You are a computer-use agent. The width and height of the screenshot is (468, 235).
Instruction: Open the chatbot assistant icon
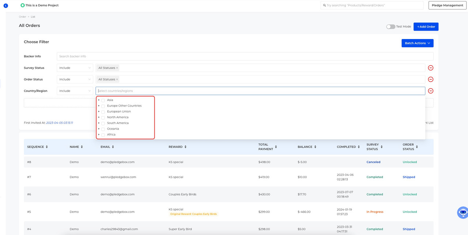tap(463, 212)
